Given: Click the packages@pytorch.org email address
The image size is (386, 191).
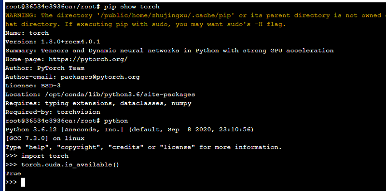Looking at the screenshot, I should tap(100, 77).
